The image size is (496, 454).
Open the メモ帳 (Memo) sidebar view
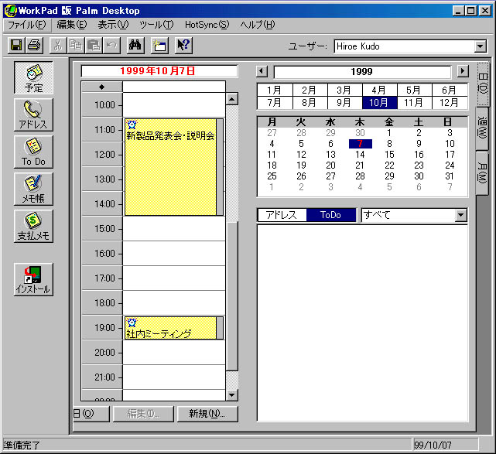[x=33, y=189]
